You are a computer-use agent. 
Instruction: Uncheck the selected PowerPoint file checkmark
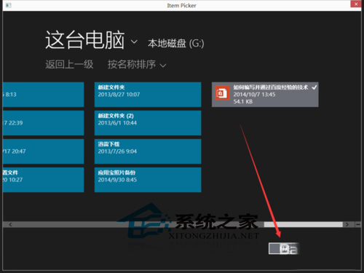314,87
